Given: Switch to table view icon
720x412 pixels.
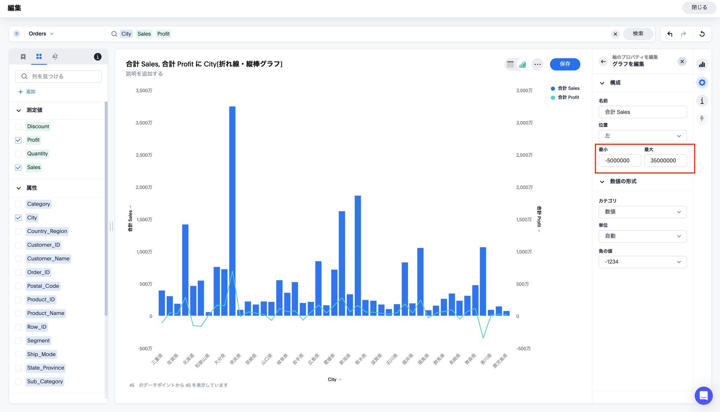Looking at the screenshot, I should tap(510, 64).
